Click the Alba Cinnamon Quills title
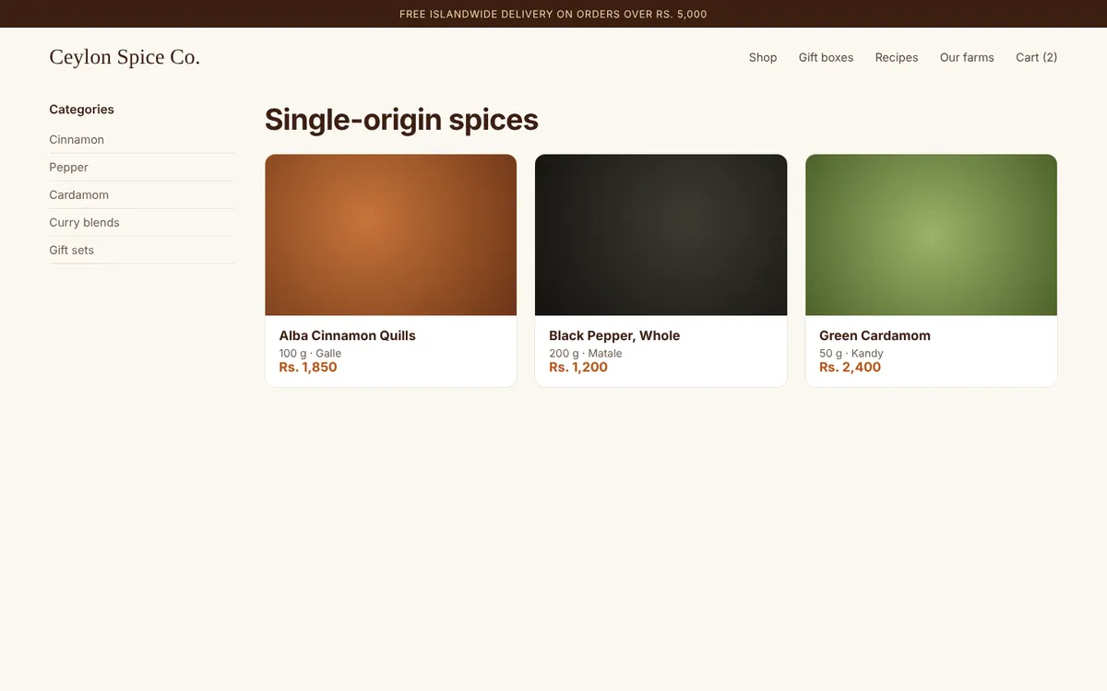The width and height of the screenshot is (1107, 691). click(x=348, y=335)
